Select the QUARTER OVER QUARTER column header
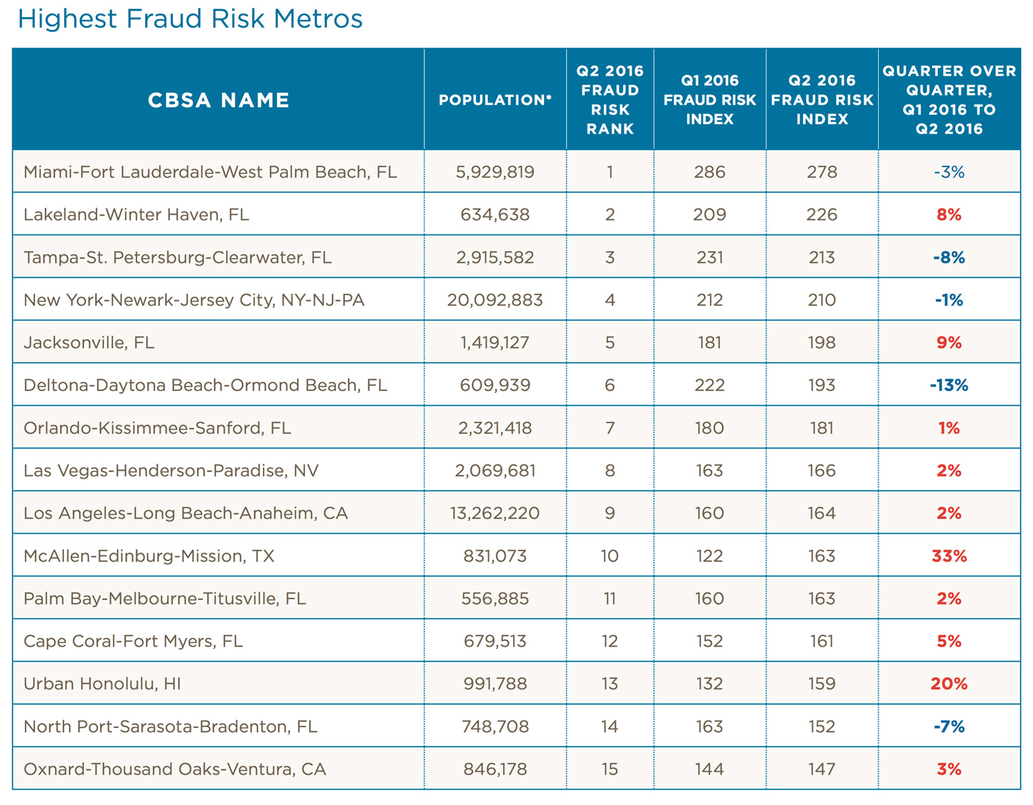The image size is (1033, 805). (x=950, y=98)
